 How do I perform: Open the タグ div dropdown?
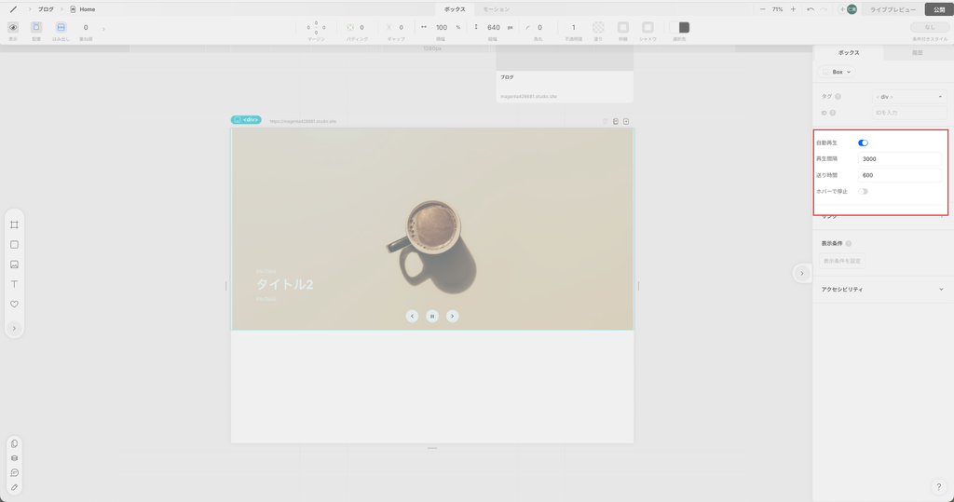tap(909, 97)
